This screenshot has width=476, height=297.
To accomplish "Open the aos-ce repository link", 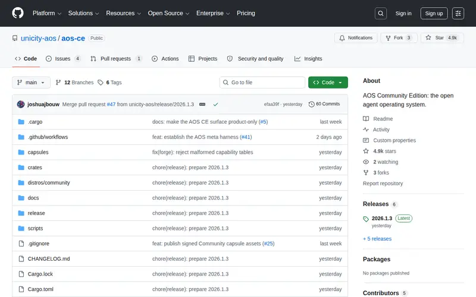I will pos(73,38).
